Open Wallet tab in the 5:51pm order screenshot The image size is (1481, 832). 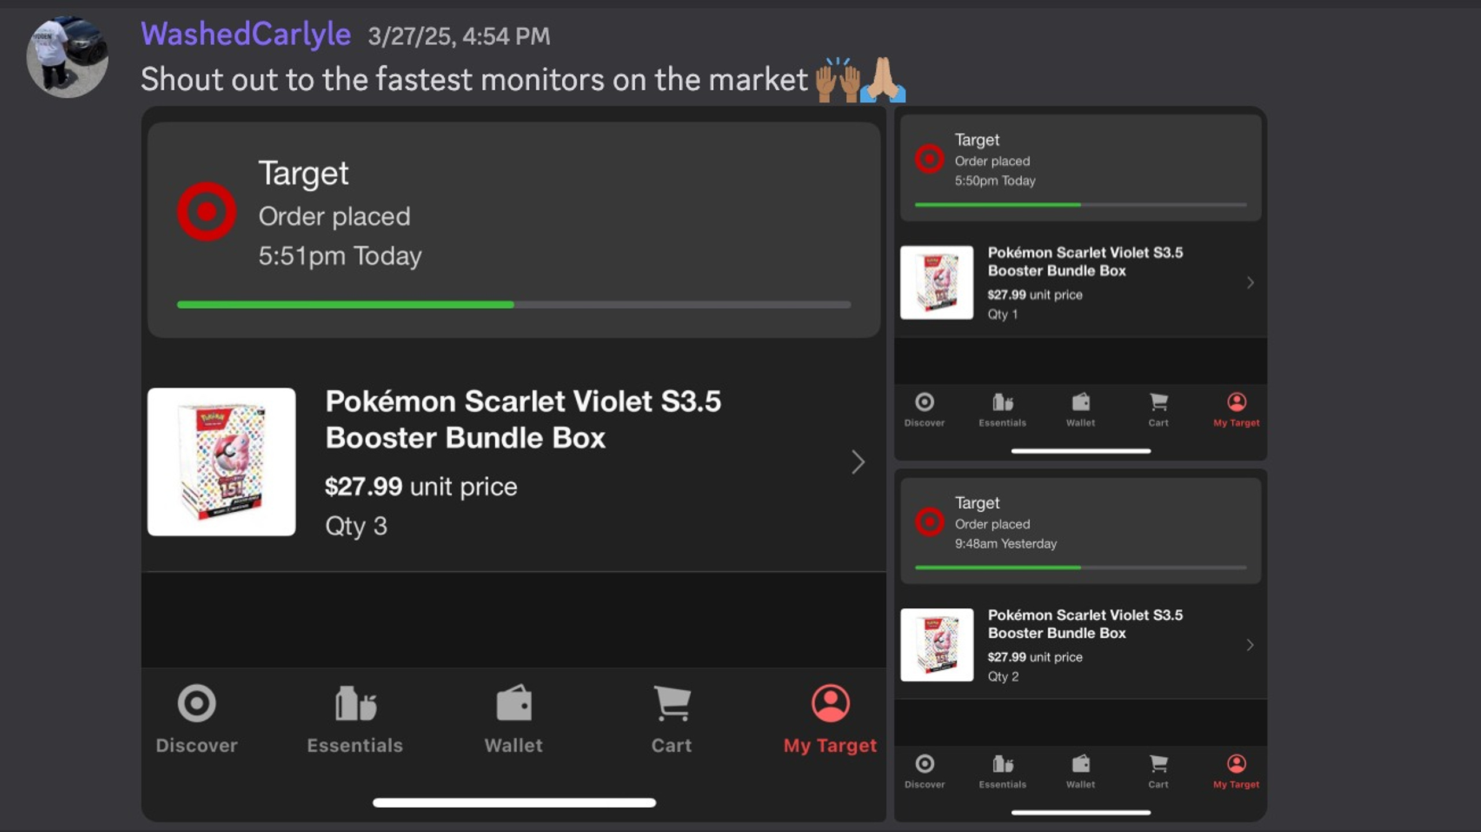[x=514, y=720]
